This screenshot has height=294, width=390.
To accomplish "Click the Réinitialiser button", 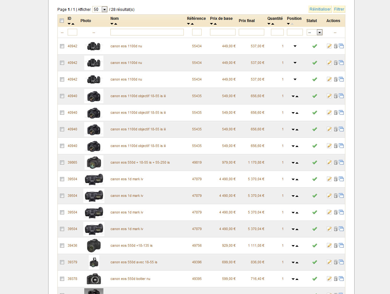I will [320, 9].
